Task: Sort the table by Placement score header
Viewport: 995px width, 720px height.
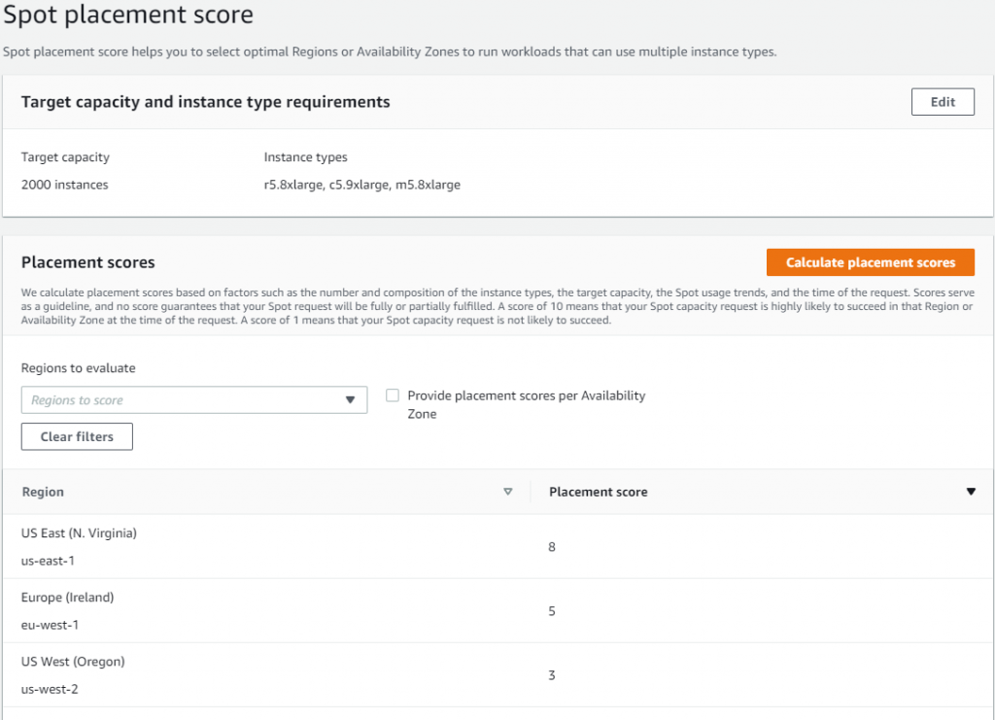Action: (x=597, y=492)
